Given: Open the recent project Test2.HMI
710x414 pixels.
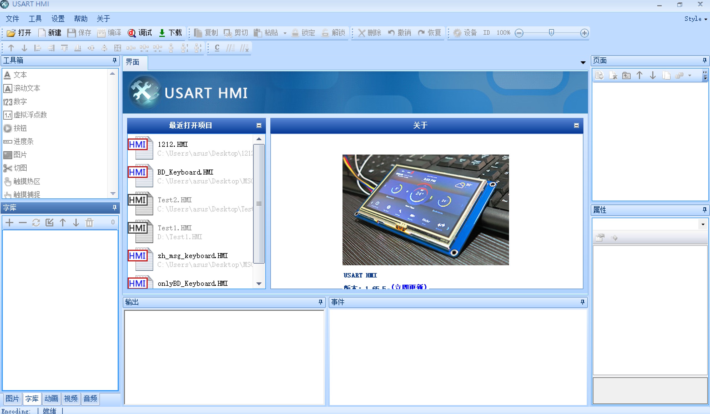Looking at the screenshot, I should click(190, 204).
